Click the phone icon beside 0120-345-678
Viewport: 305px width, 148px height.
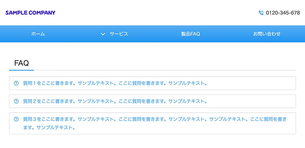(x=261, y=13)
